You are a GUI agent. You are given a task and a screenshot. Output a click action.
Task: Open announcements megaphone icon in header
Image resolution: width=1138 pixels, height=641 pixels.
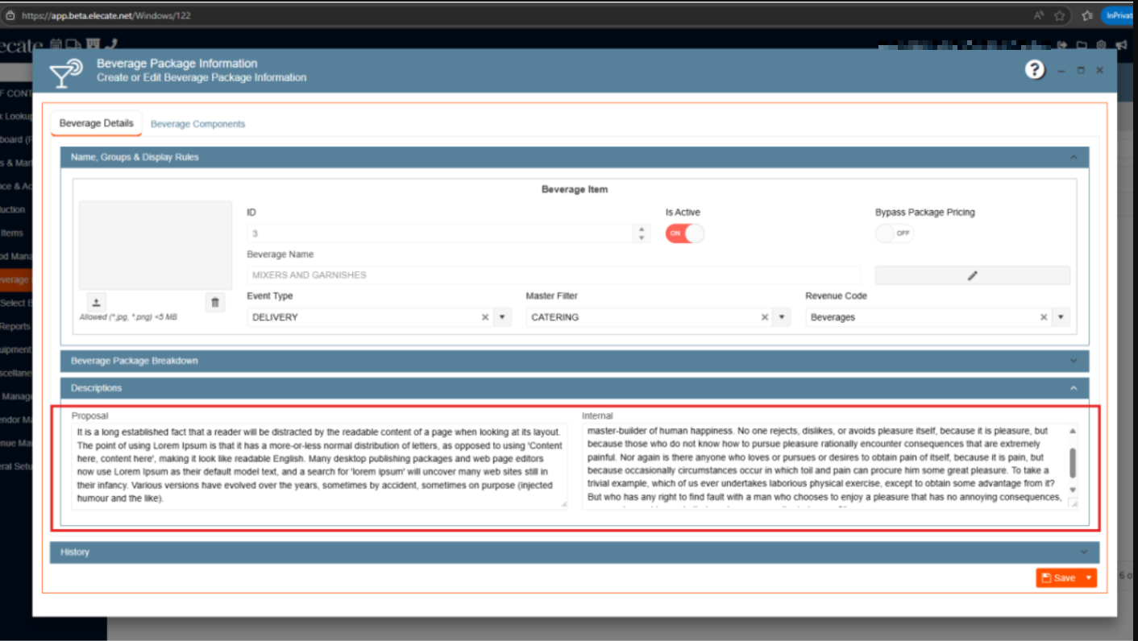1121,45
